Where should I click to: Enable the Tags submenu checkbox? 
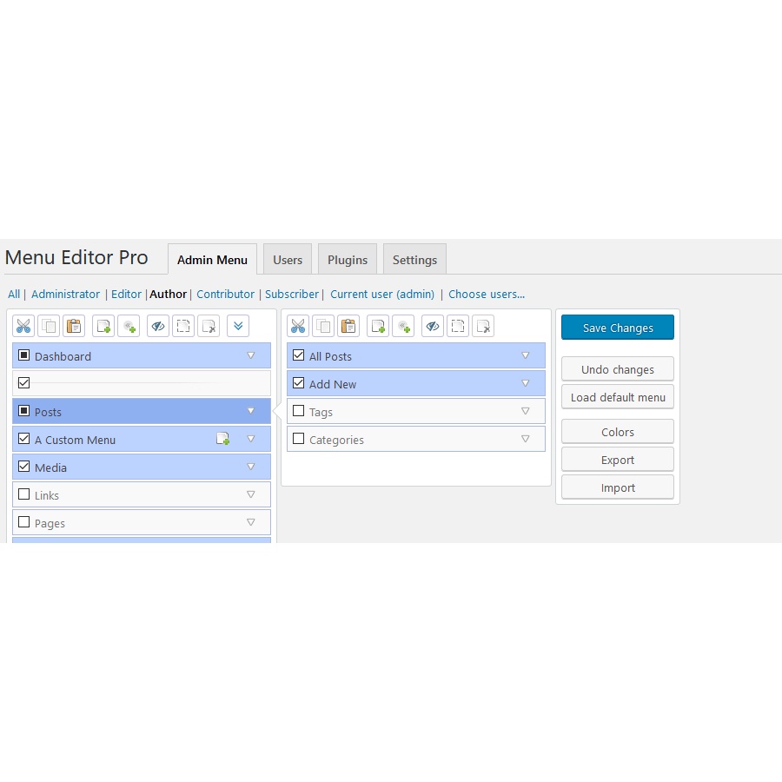298,411
